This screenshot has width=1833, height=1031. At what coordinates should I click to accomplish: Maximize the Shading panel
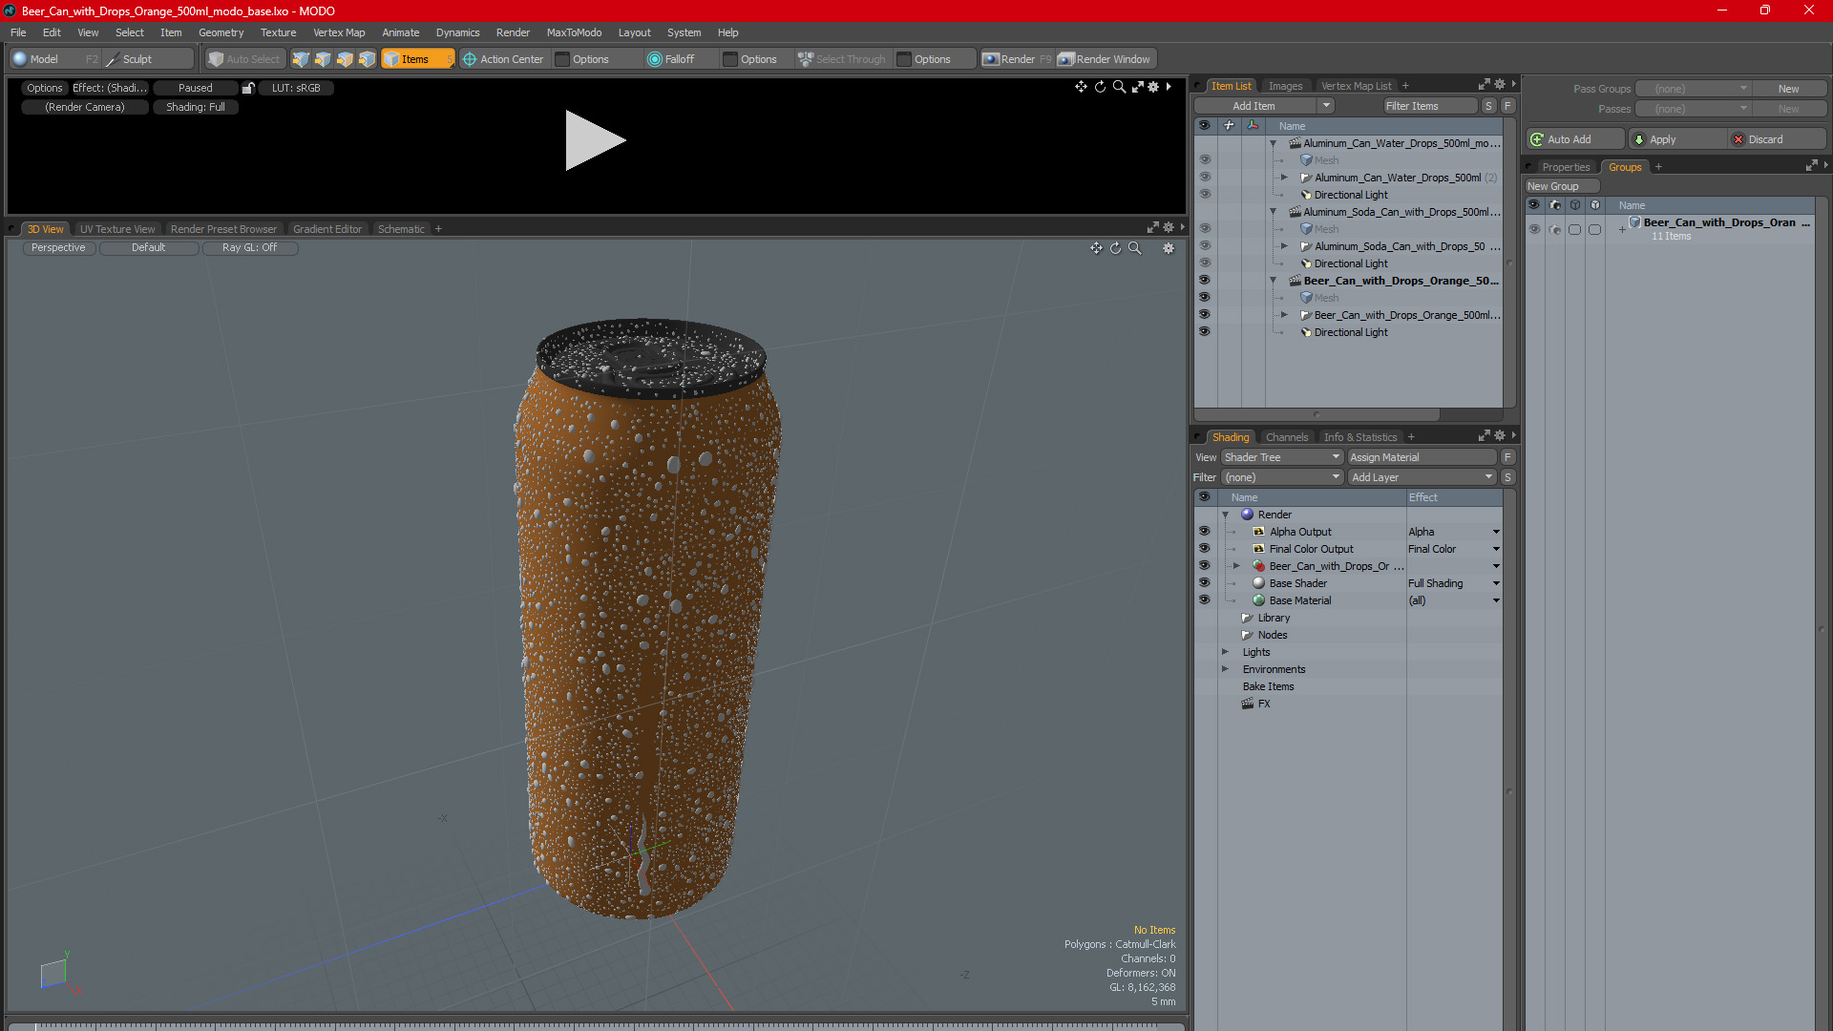coord(1485,436)
